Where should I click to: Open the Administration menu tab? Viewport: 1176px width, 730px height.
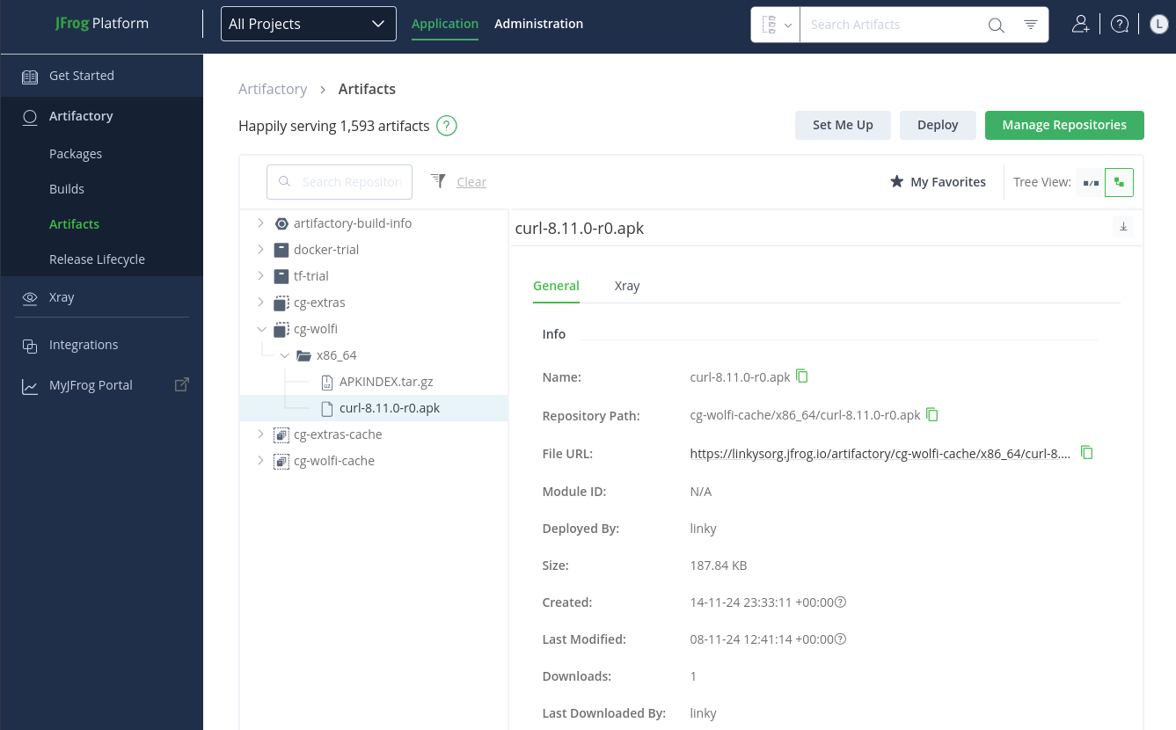[538, 24]
